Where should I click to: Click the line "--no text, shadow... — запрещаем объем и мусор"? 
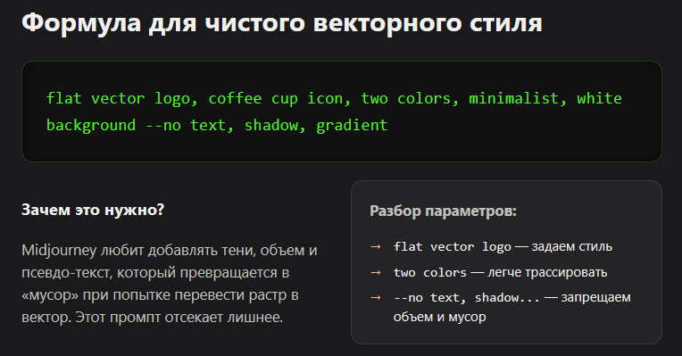click(512, 307)
